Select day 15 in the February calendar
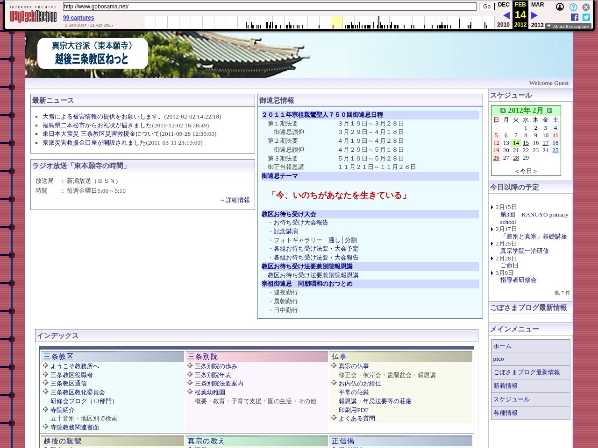This screenshot has width=598, height=448. [x=526, y=143]
